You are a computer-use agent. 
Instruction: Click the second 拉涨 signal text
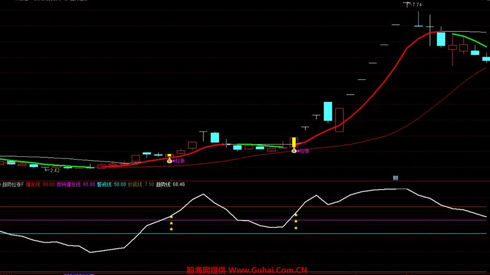coord(304,150)
